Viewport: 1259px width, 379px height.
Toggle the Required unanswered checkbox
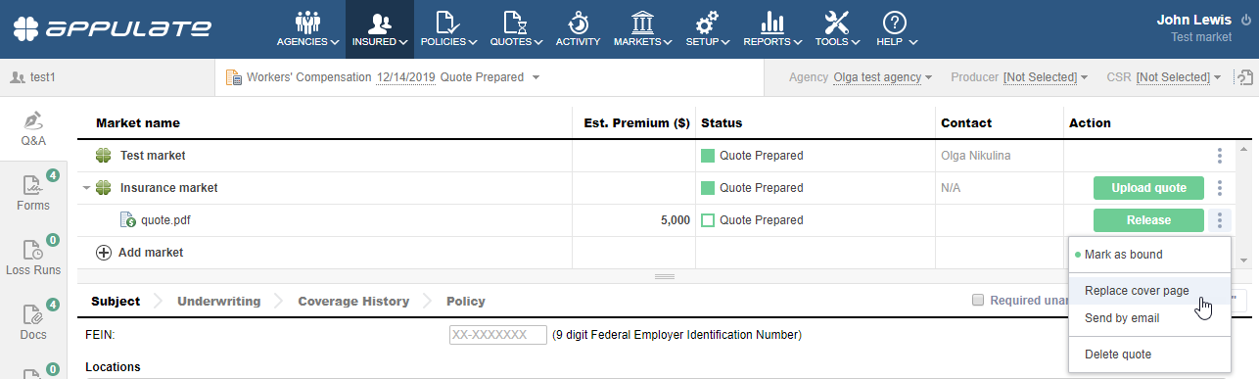pos(978,301)
